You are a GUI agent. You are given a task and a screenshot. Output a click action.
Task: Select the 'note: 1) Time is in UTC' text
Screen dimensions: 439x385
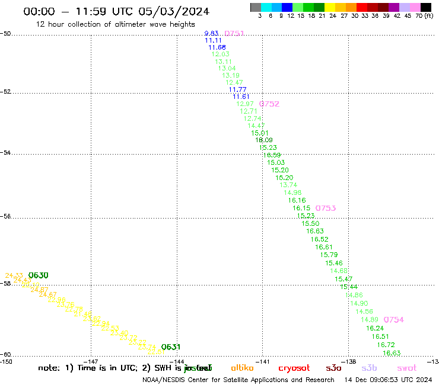point(88,368)
